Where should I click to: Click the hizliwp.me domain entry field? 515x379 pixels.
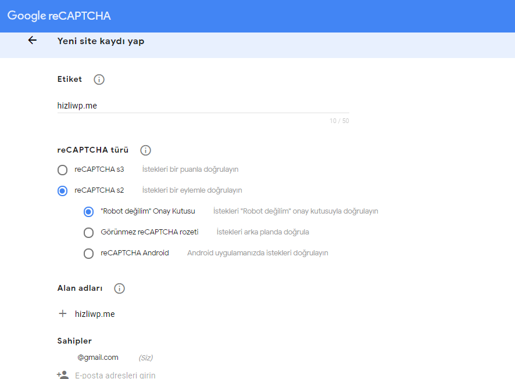click(x=95, y=314)
